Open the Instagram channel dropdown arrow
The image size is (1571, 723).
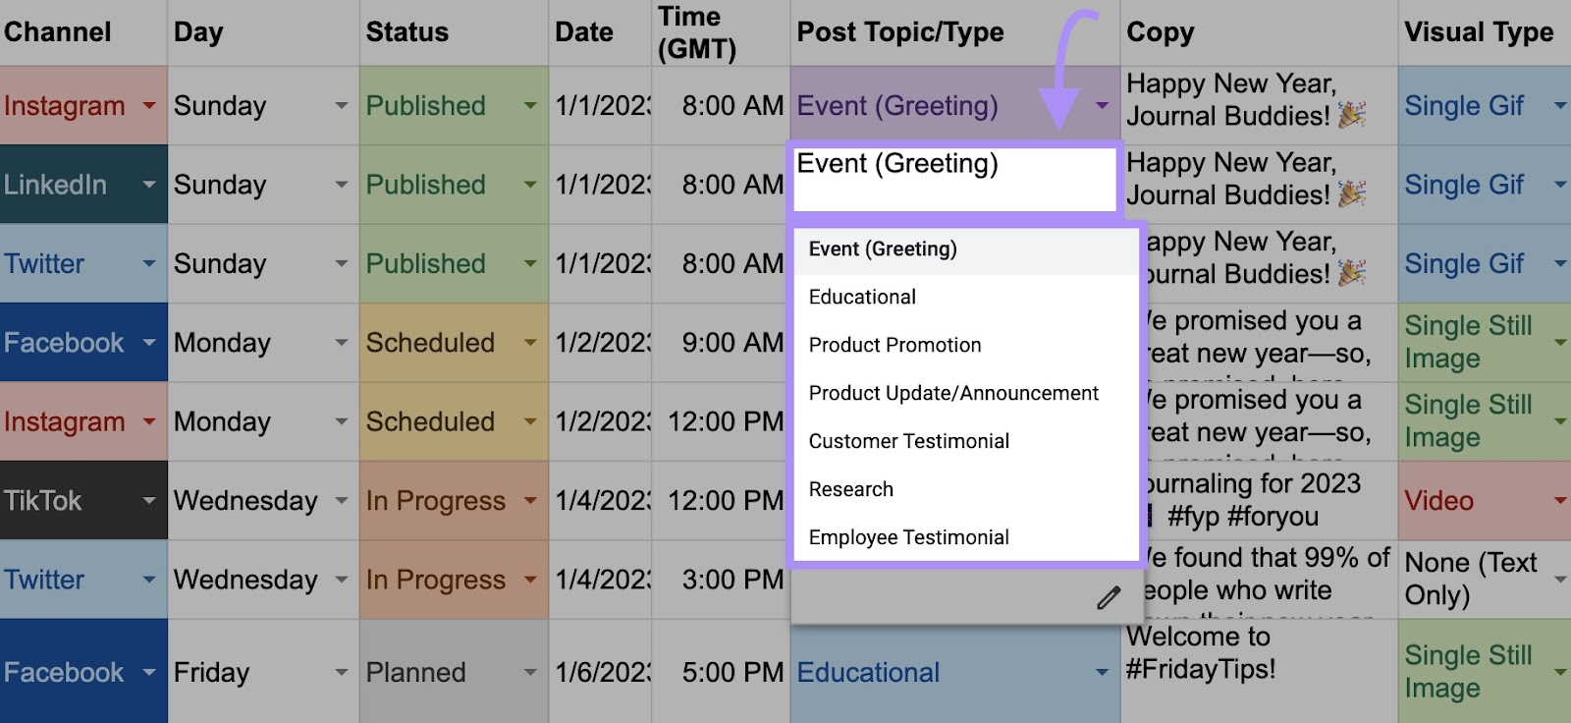149,105
